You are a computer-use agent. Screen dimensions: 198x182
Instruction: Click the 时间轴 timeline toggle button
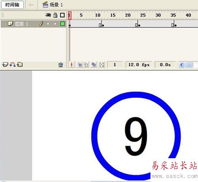pyautogui.click(x=12, y=5)
